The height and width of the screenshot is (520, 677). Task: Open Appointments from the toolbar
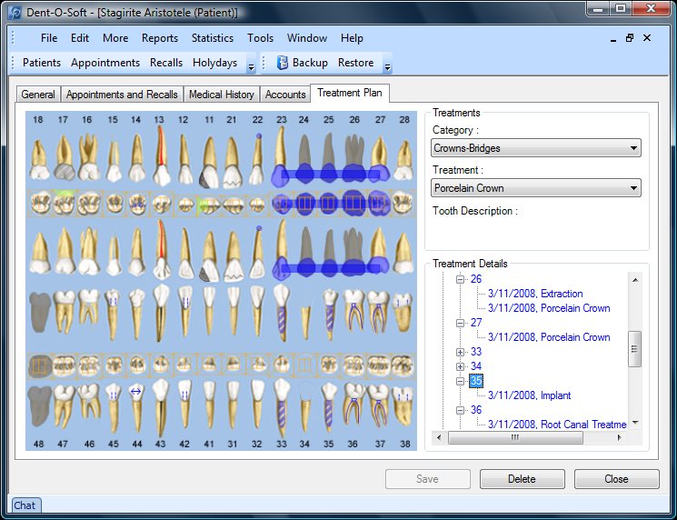tap(105, 63)
